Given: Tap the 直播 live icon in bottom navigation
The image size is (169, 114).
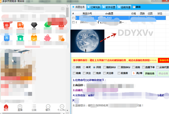Looking at the screenshot, I should (x=20, y=108).
